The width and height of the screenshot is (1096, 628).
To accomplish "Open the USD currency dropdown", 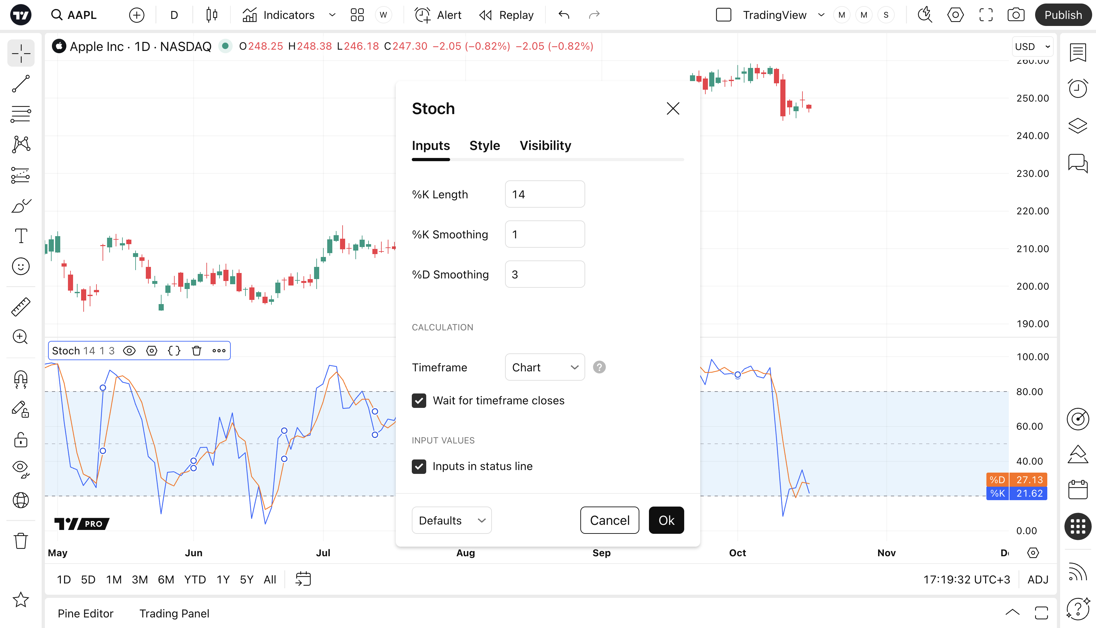I will coord(1033,46).
